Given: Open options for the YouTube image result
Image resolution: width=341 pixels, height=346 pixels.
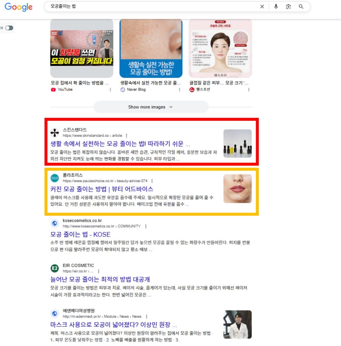Looking at the screenshot, I should click(110, 90).
